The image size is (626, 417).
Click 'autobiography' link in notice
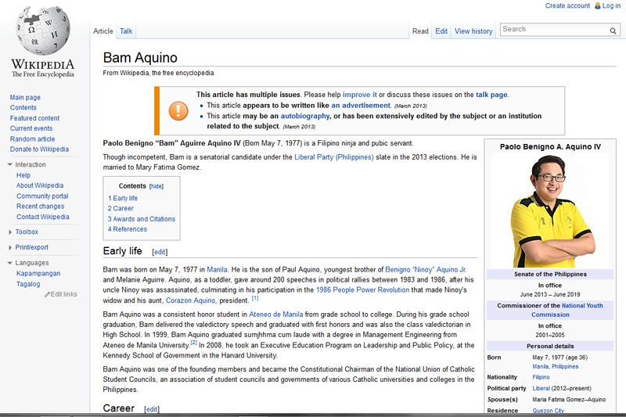[x=305, y=116]
